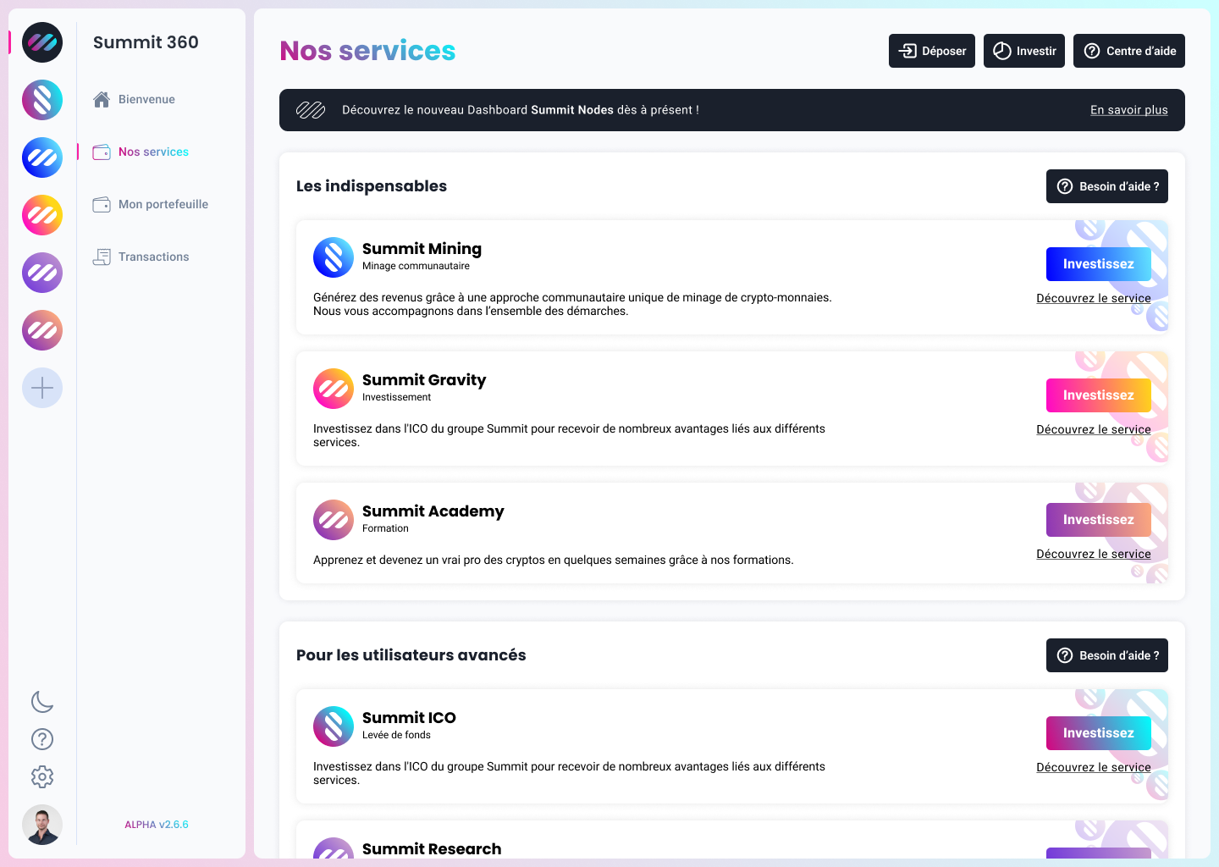Click the Investir button
Viewport: 1219px width, 867px height.
point(1024,51)
